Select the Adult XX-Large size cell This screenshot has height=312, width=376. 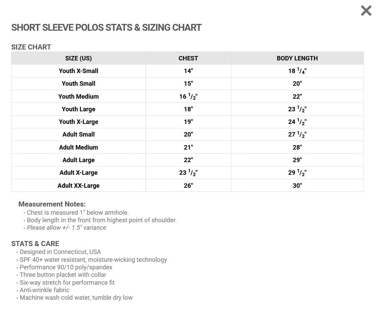coord(79,186)
